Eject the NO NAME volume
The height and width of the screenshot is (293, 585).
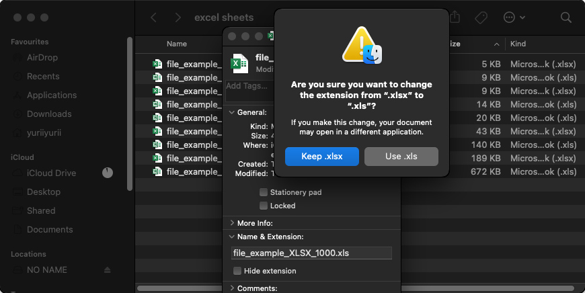[x=108, y=270]
